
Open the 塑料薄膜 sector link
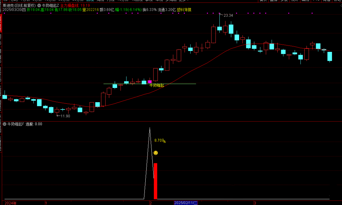pyautogui.click(x=184, y=10)
